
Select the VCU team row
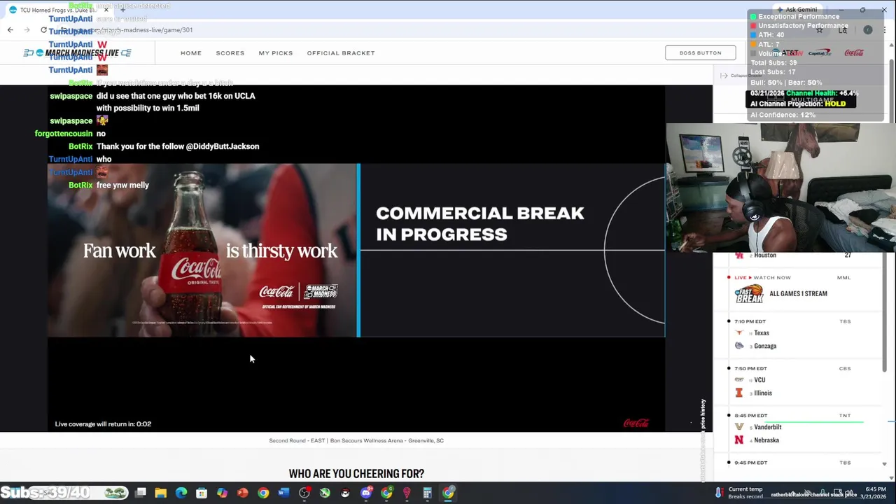759,380
